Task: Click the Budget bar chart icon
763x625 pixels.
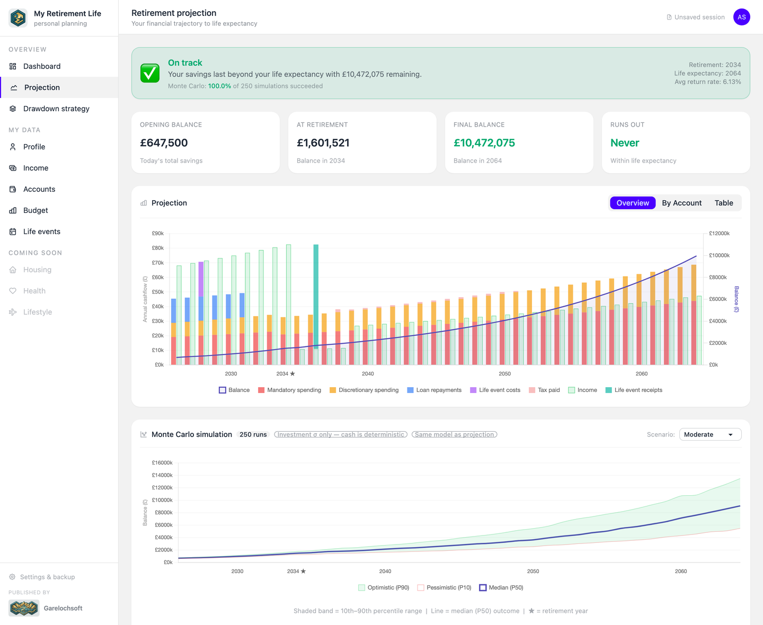Action: pyautogui.click(x=13, y=210)
